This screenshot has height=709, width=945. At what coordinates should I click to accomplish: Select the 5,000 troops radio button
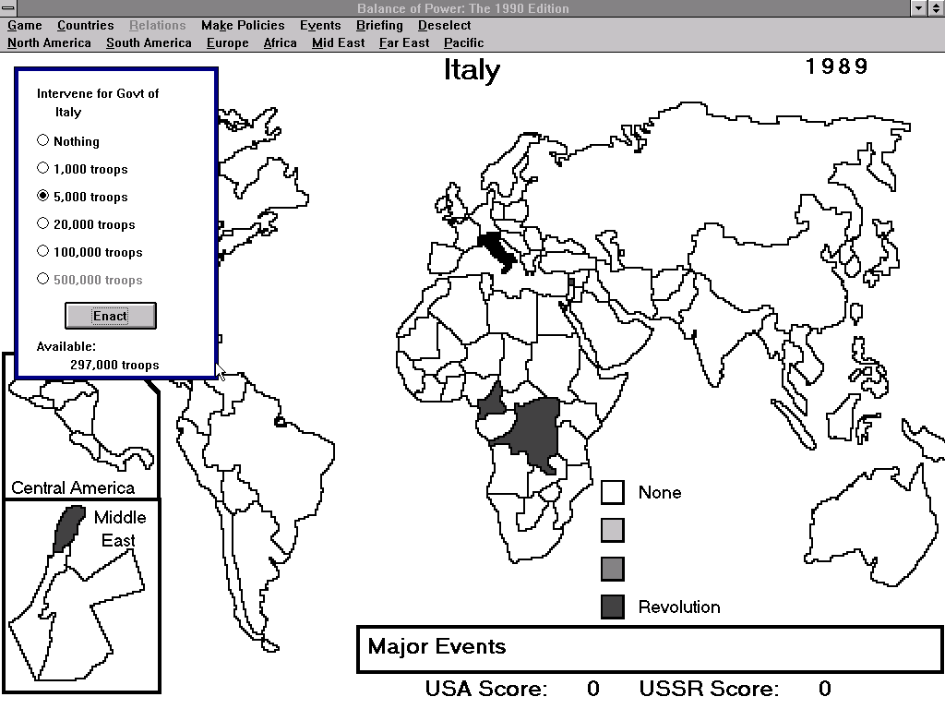pyautogui.click(x=42, y=197)
